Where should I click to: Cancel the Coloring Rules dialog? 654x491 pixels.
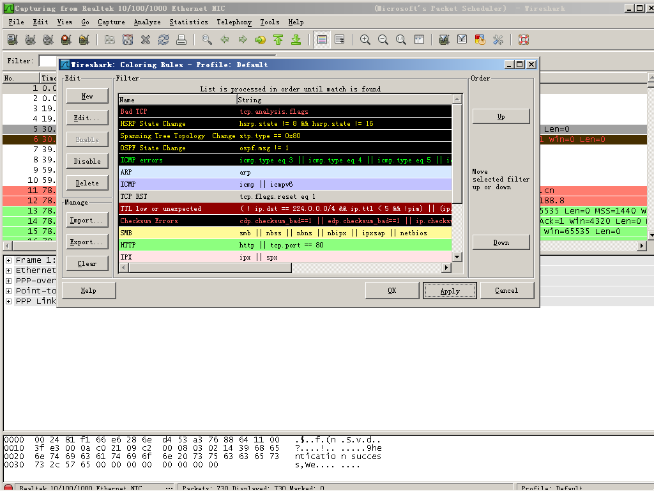506,291
